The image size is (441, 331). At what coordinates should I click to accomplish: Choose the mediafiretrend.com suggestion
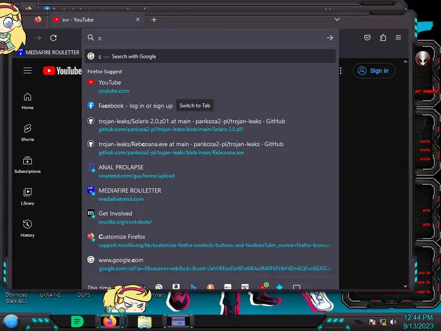pyautogui.click(x=210, y=194)
